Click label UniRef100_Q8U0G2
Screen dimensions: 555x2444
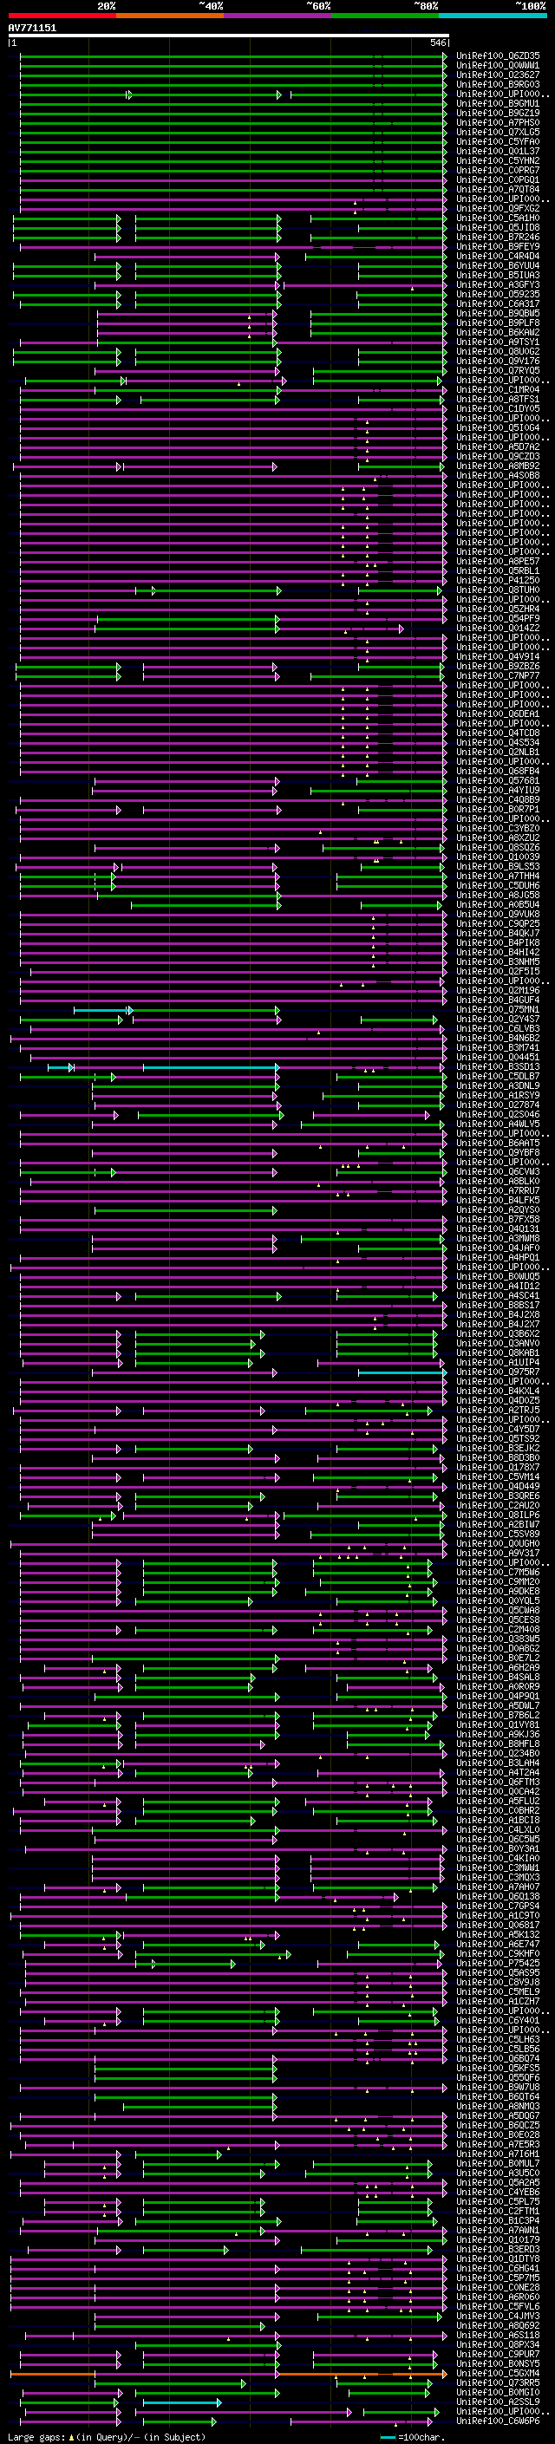[x=498, y=351]
